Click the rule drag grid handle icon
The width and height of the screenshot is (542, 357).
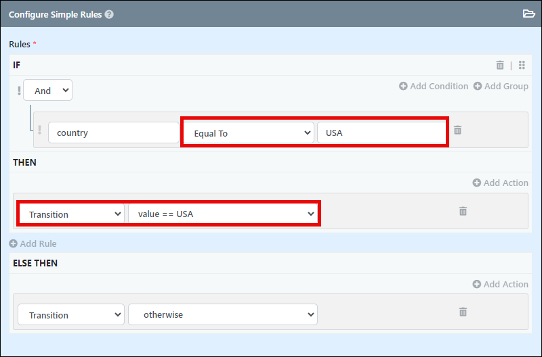point(522,65)
